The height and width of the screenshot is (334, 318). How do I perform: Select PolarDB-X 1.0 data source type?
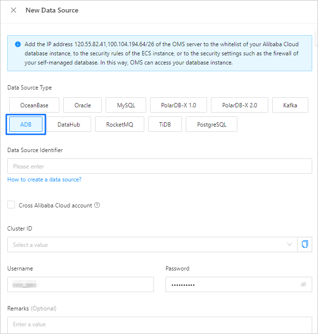click(178, 105)
